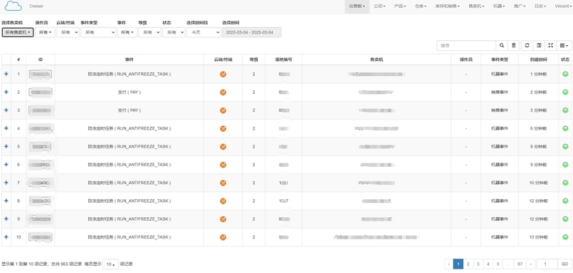573x273 pixels.
Task: Expand row 10 with the plus icon
Action: pos(6,237)
